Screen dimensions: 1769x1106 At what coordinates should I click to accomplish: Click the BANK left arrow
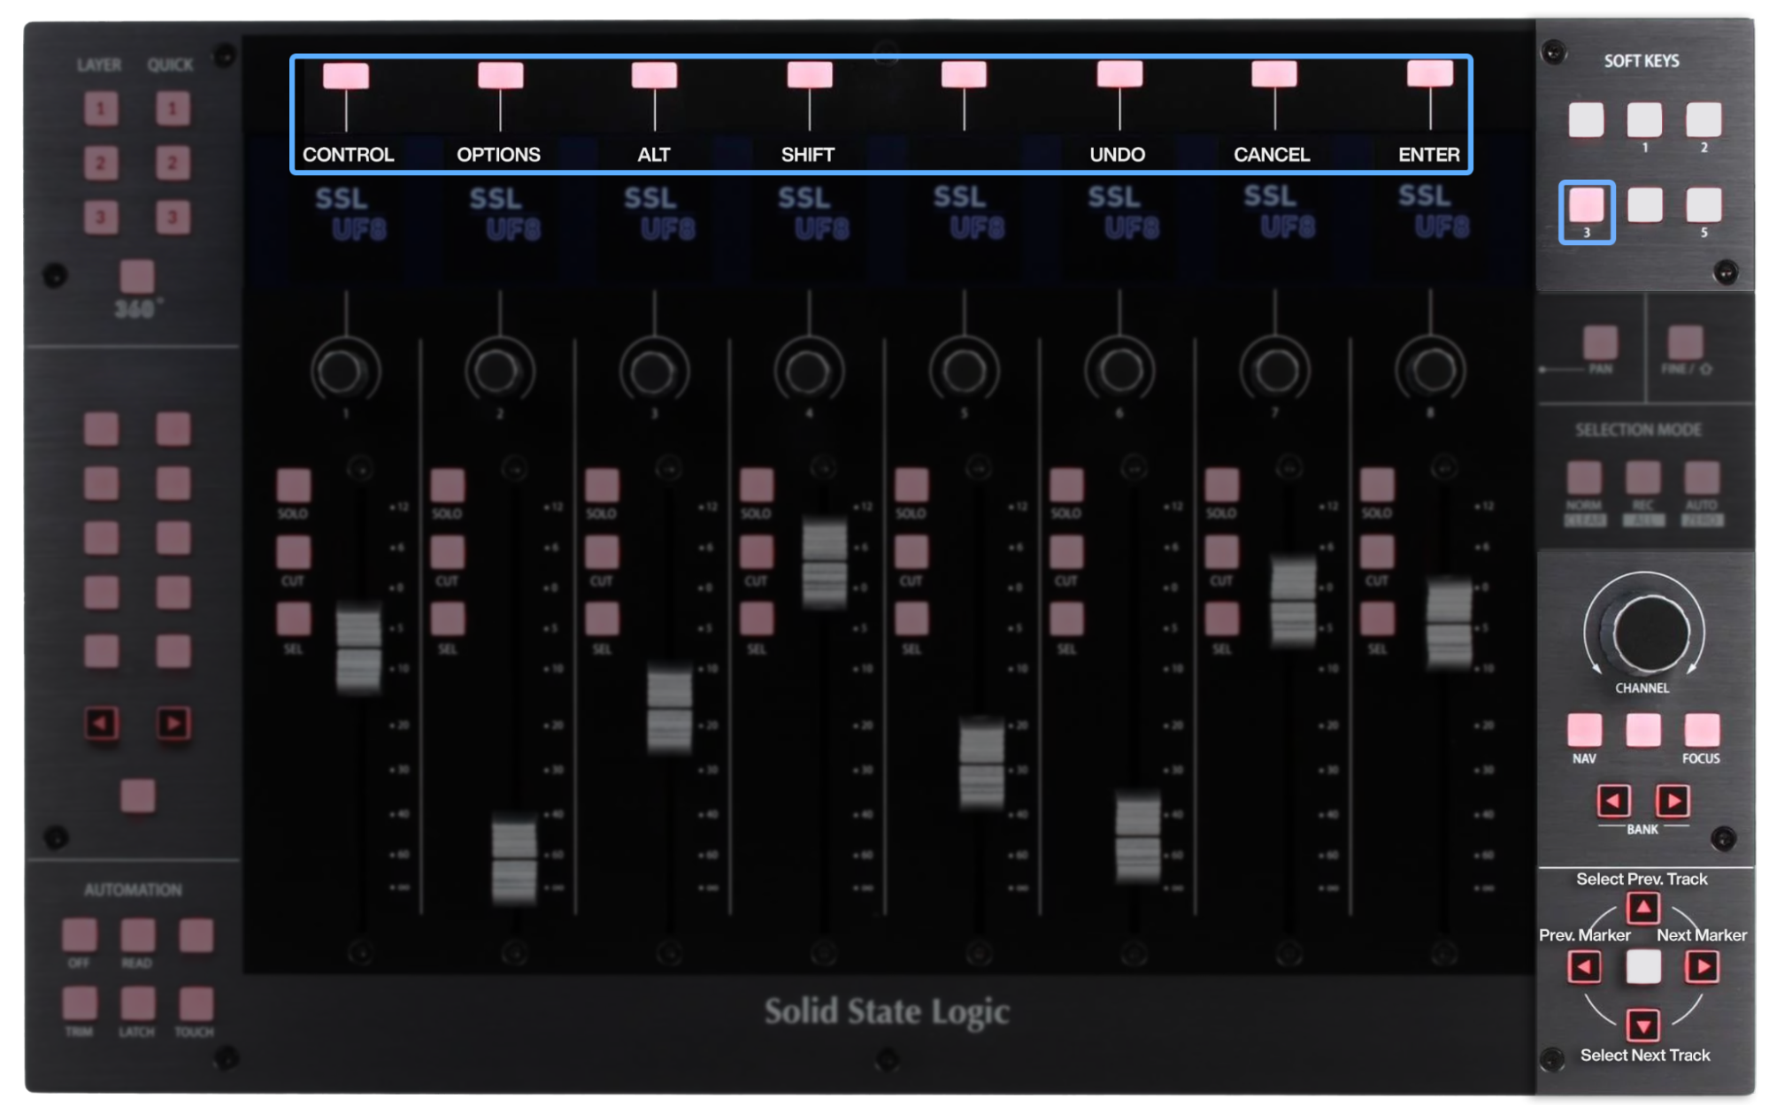coord(1613,801)
